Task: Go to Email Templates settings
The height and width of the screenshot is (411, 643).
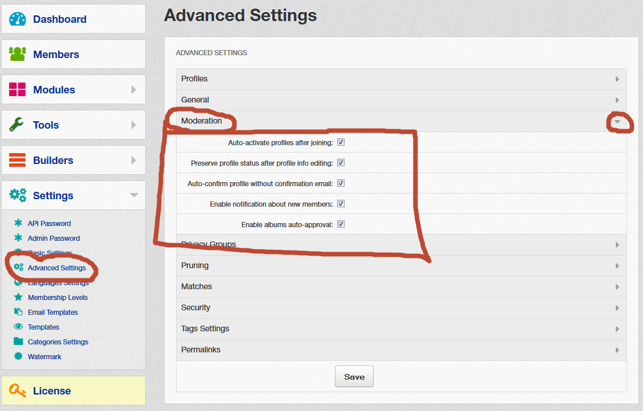Action: click(x=53, y=312)
